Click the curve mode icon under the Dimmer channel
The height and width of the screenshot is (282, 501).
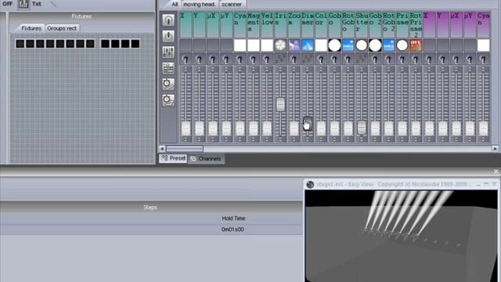(x=308, y=59)
